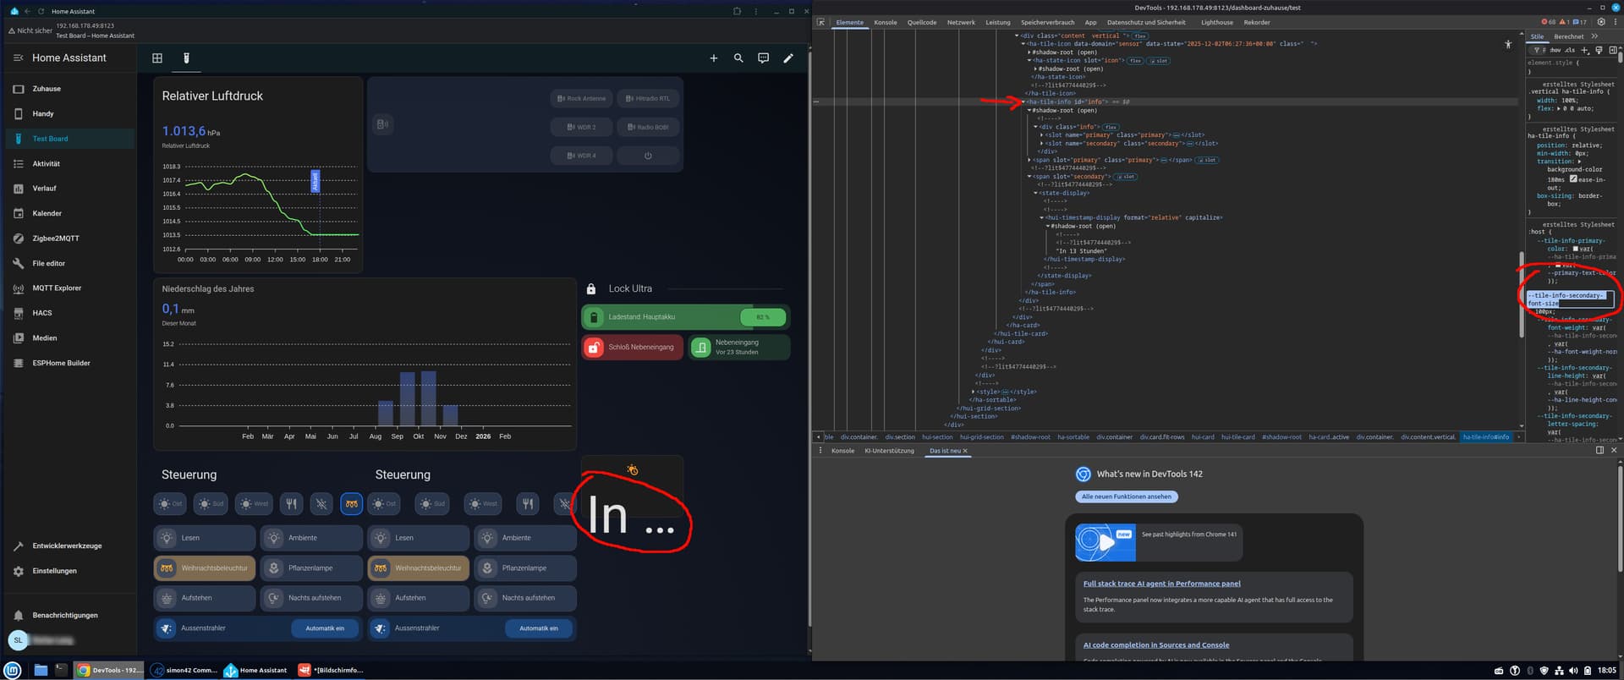
Task: Click the plus icon in dashboard header
Action: pyautogui.click(x=713, y=58)
